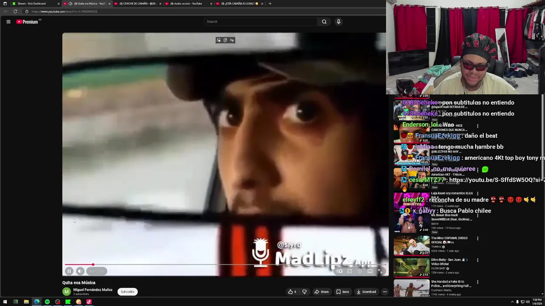The image size is (545, 306).
Task: Click first overlay icon atop video
Action: [x=218, y=40]
